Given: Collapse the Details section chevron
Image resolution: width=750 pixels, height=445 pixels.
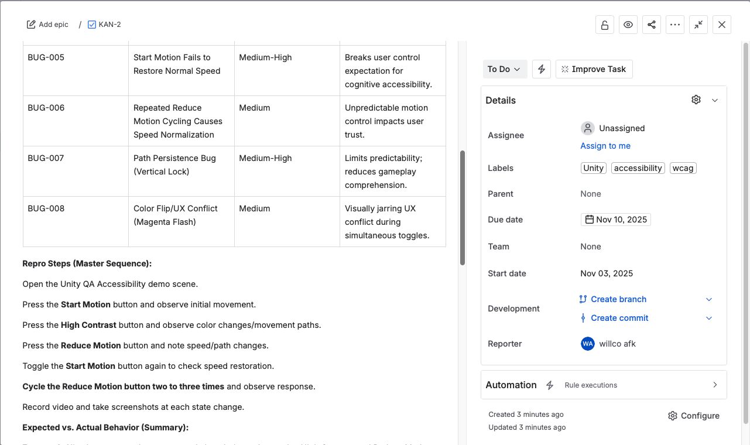Looking at the screenshot, I should (715, 100).
